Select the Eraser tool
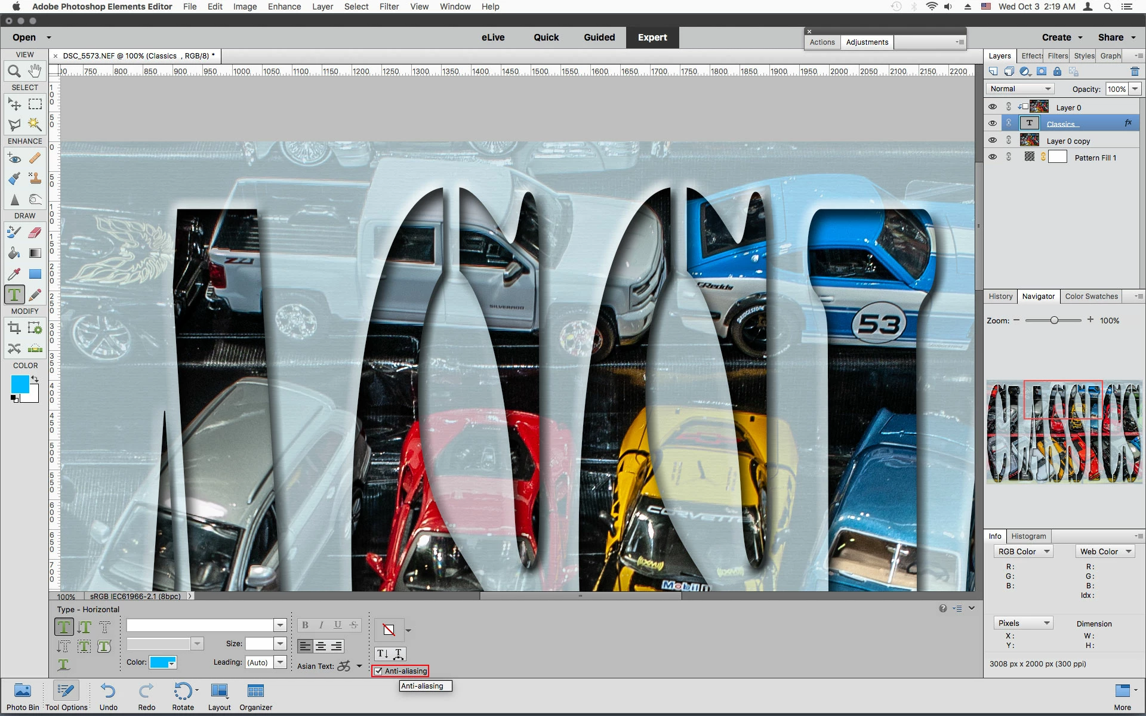Viewport: 1146px width, 716px height. pyautogui.click(x=35, y=233)
